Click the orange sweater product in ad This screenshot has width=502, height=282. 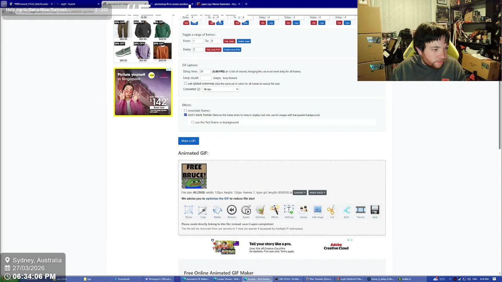click(x=162, y=51)
